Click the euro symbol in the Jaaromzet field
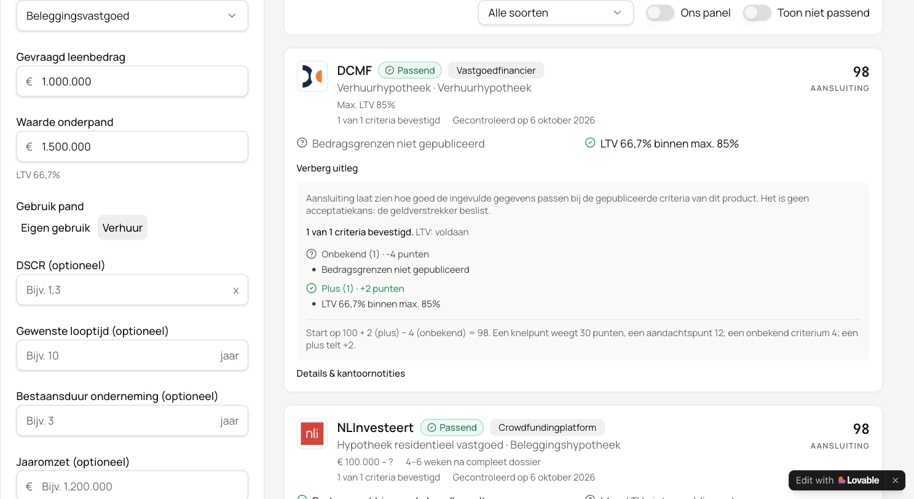This screenshot has height=499, width=914. pos(29,487)
